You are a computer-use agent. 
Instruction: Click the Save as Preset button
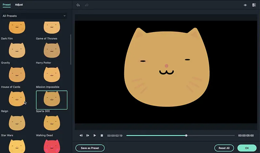[x=90, y=148]
